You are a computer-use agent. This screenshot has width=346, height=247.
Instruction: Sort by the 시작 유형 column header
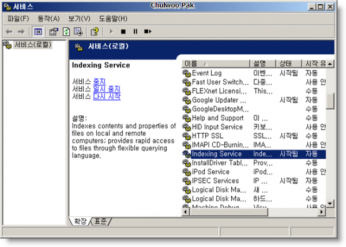pyautogui.click(x=314, y=64)
